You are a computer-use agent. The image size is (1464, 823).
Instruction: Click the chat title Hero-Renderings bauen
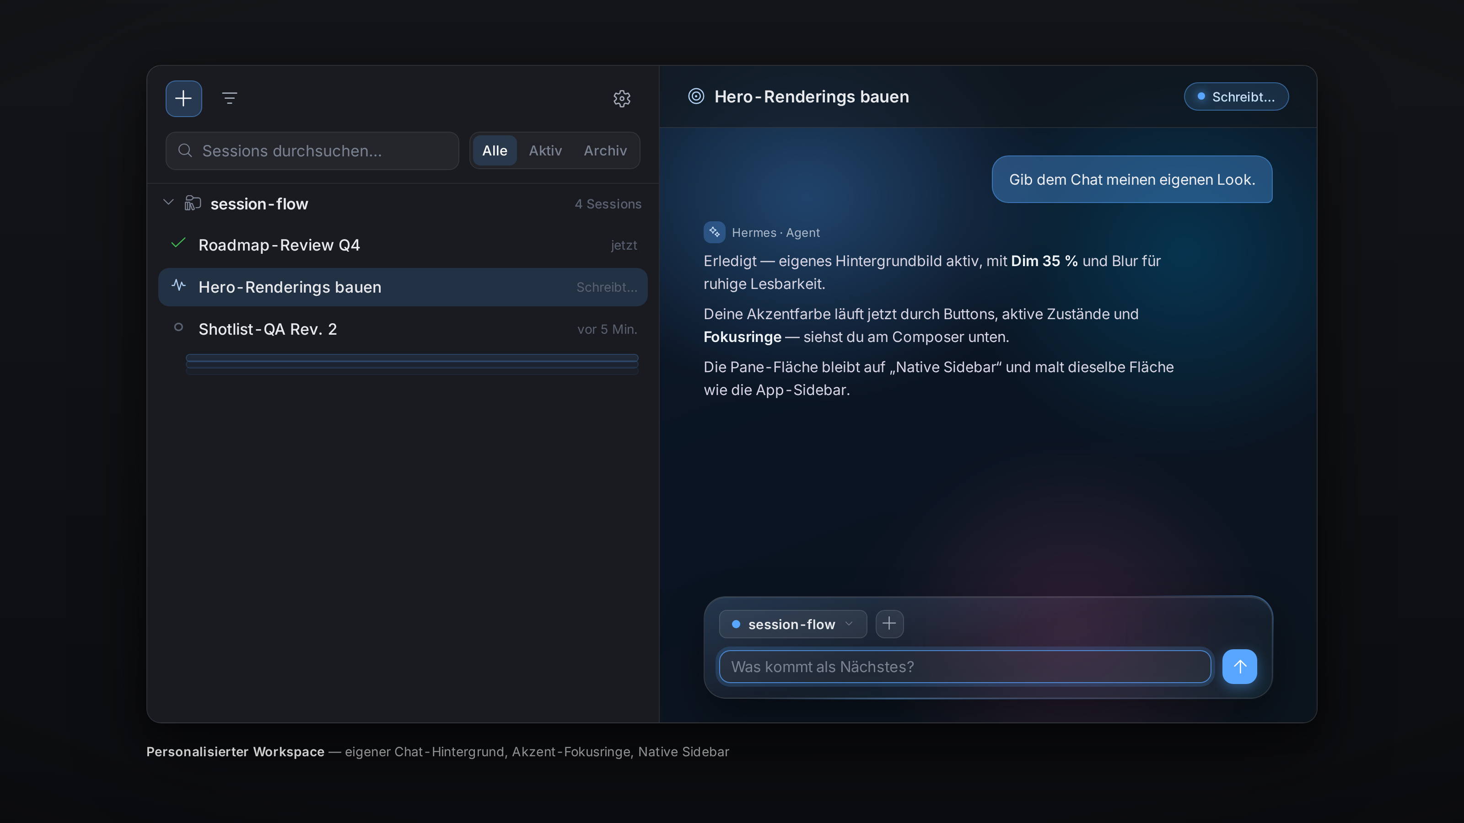pyautogui.click(x=812, y=96)
